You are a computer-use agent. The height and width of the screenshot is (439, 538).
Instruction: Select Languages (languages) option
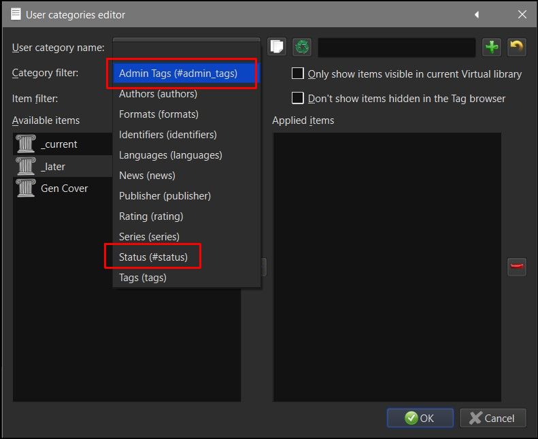186,155
